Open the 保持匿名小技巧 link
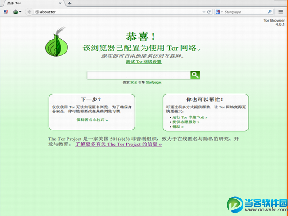Image resolution: width=288 pixels, height=216 pixels. point(92,120)
